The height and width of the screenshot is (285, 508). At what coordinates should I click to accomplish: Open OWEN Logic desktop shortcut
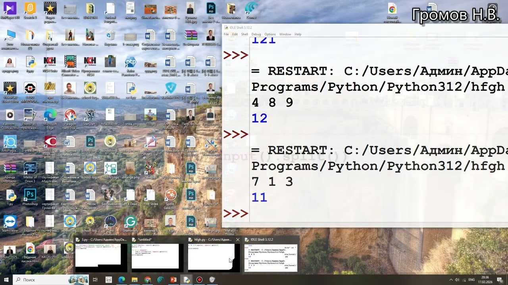click(x=111, y=171)
